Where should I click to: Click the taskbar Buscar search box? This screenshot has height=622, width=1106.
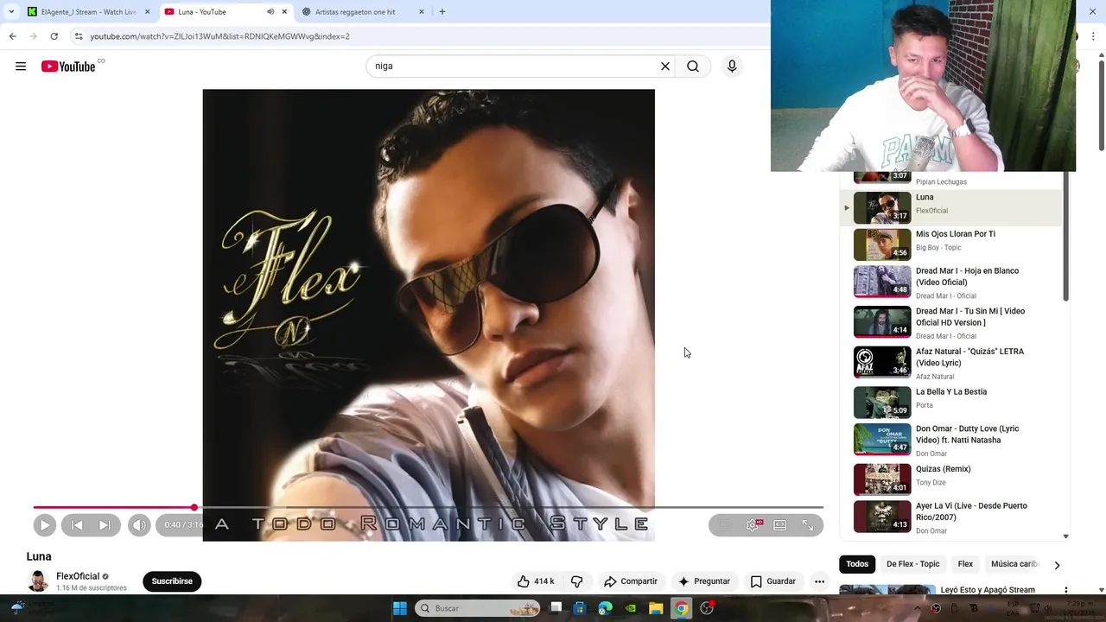click(x=477, y=608)
